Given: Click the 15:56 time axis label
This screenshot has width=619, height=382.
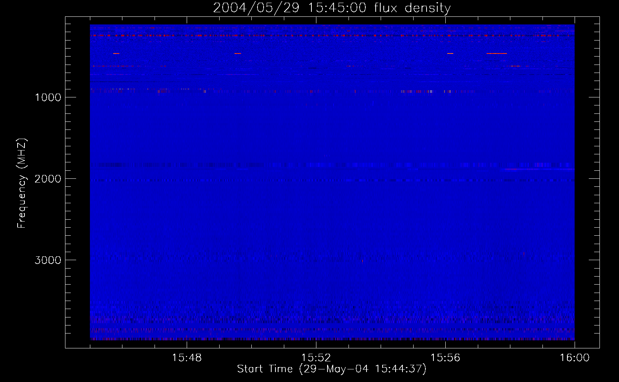Looking at the screenshot, I should click(445, 358).
